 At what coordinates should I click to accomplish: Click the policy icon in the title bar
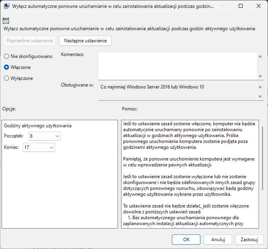[6, 6]
